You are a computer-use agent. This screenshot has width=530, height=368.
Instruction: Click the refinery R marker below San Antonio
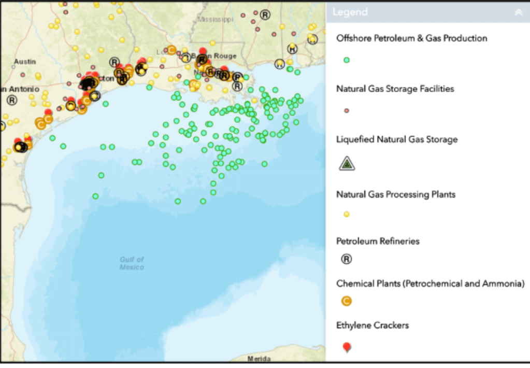11,100
